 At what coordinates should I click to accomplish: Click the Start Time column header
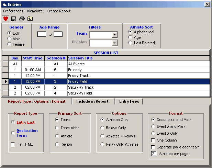[33, 58]
